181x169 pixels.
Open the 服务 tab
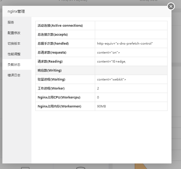[17, 22]
